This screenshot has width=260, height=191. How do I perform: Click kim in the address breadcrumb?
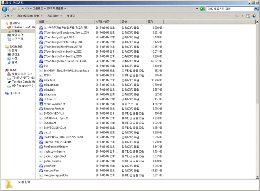point(26,8)
